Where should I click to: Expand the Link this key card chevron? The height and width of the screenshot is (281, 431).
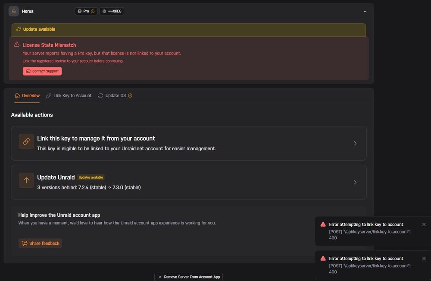355,143
